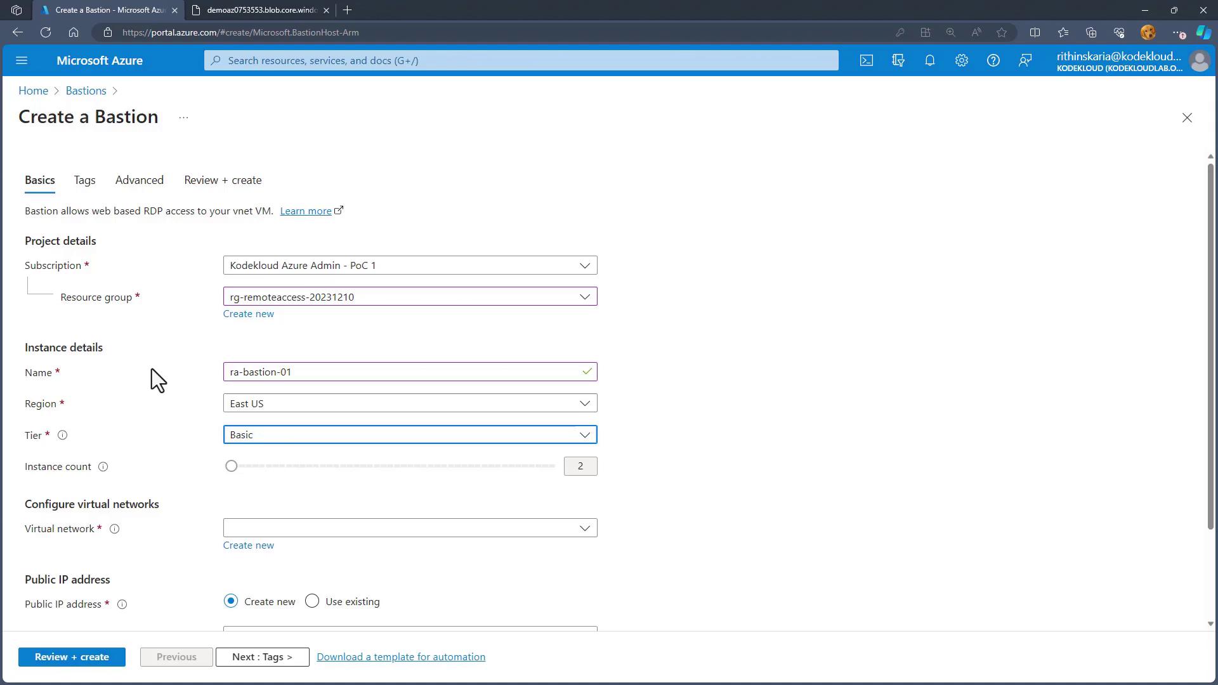
Task: Open the notifications bell
Action: coord(929,60)
